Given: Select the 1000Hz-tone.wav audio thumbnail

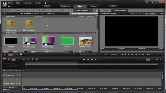Looking at the screenshot, I should pyautogui.click(x=11, y=24).
